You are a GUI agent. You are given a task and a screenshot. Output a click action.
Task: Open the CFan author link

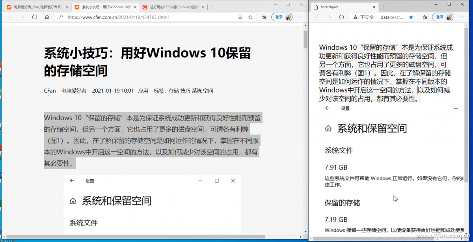(x=50, y=91)
